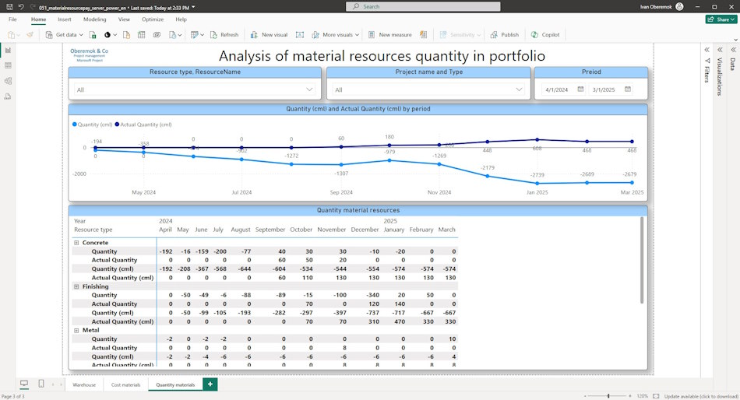Click the fit to page icon

[x=656, y=396]
